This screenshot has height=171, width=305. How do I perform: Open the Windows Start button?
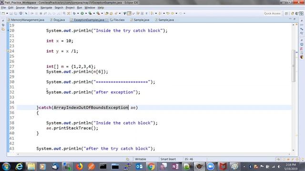click(x=6, y=167)
